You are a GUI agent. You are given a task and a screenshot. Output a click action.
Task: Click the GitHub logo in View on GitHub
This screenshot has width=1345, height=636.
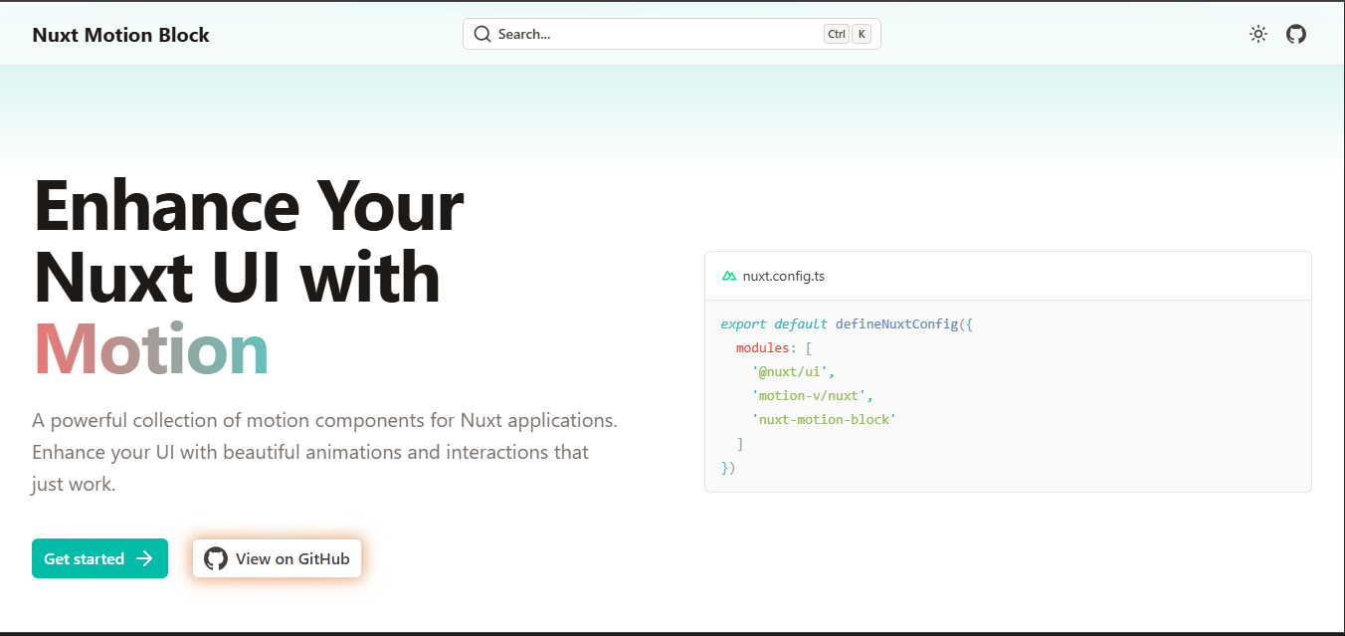(x=216, y=558)
